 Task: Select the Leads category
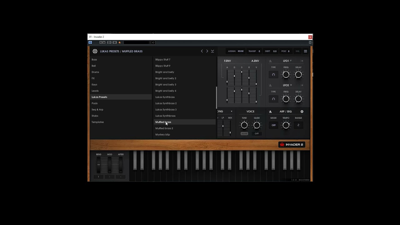coord(121,91)
